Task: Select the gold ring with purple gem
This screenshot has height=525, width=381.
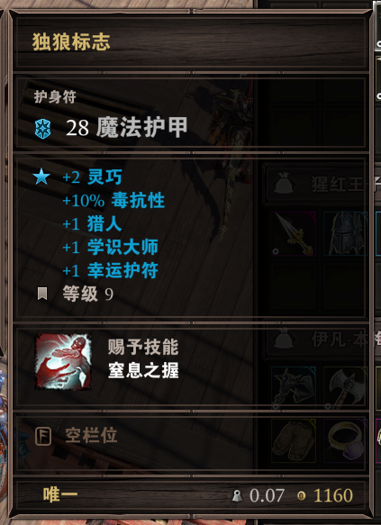Action: pyautogui.click(x=346, y=440)
